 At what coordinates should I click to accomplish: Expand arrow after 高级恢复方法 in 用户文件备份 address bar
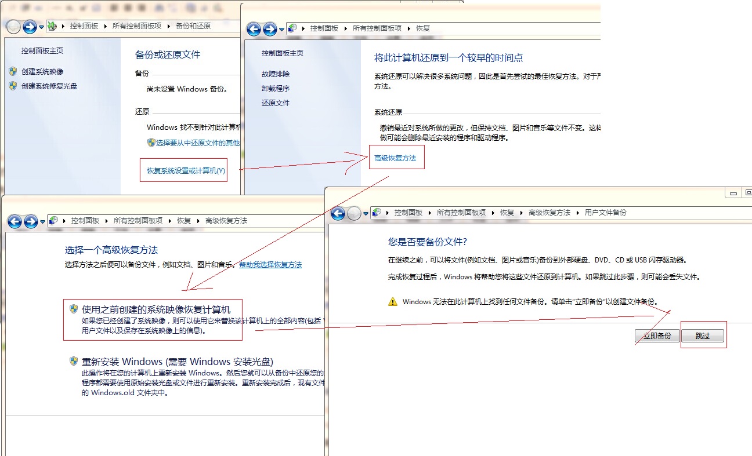pos(577,213)
